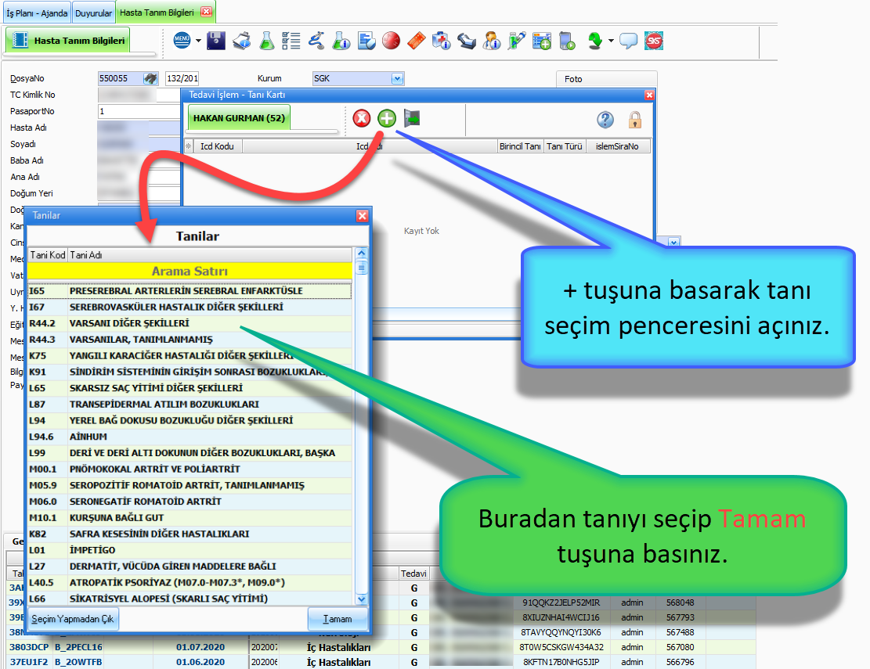
Task: Open the stethoscope examination icon
Action: tap(316, 41)
